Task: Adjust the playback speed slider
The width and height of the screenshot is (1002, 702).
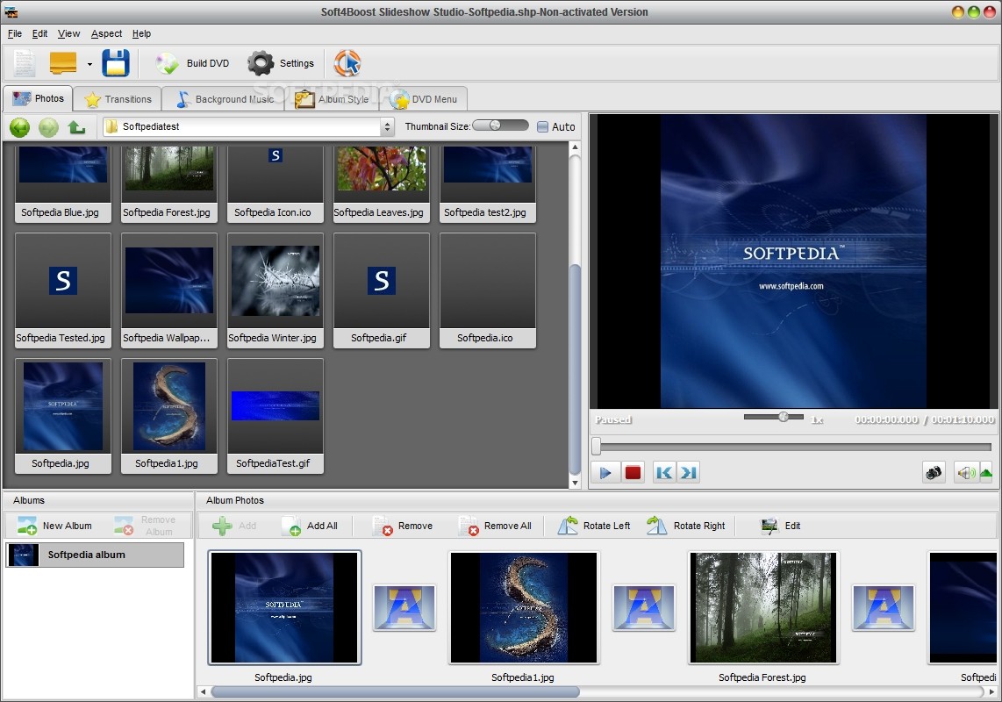Action: tap(783, 417)
